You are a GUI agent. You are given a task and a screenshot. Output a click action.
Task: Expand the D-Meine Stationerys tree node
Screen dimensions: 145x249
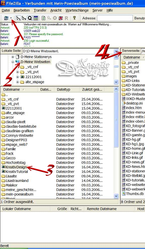(x=13, y=57)
